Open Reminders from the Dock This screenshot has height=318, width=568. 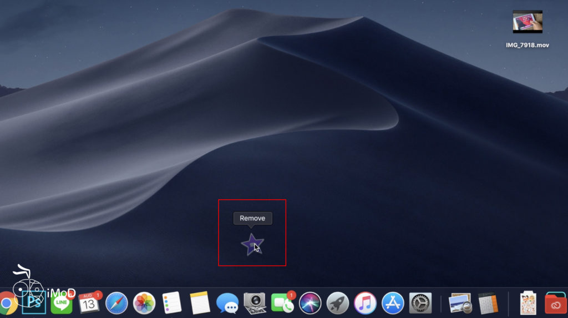pos(172,303)
